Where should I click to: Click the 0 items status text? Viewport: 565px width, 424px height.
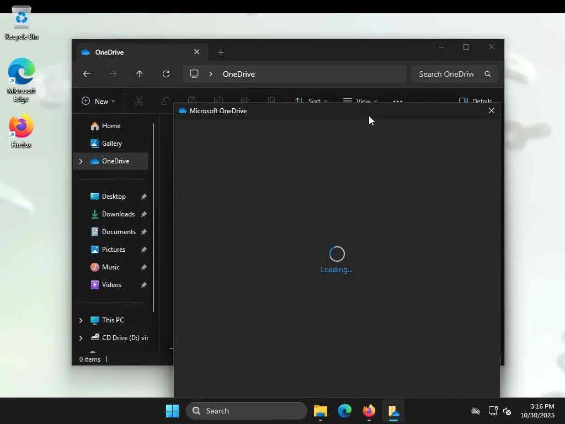click(90, 359)
